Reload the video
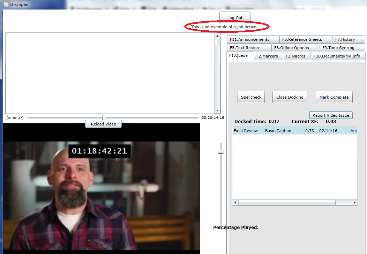 103,124
